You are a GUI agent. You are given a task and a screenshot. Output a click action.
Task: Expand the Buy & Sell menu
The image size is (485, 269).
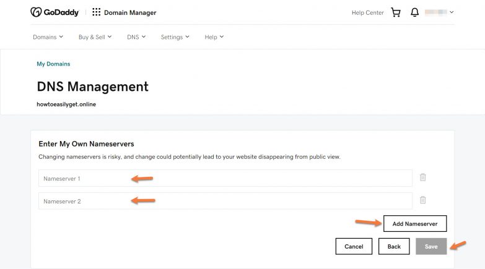[95, 37]
